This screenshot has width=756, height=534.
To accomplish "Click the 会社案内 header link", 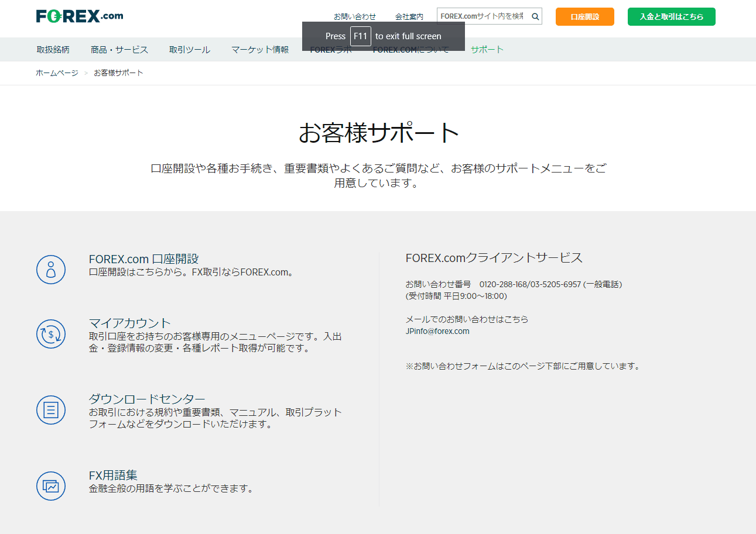I will (409, 17).
